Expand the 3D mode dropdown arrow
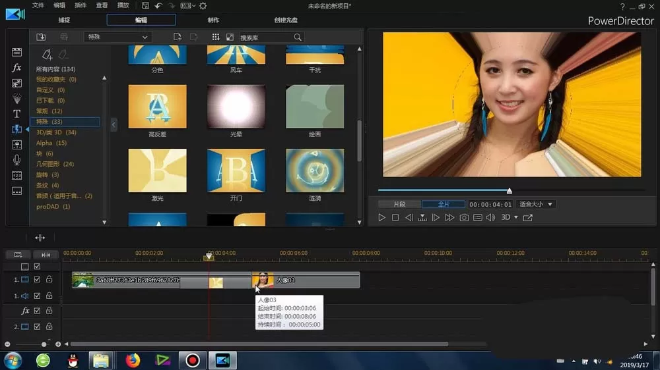 (x=516, y=217)
